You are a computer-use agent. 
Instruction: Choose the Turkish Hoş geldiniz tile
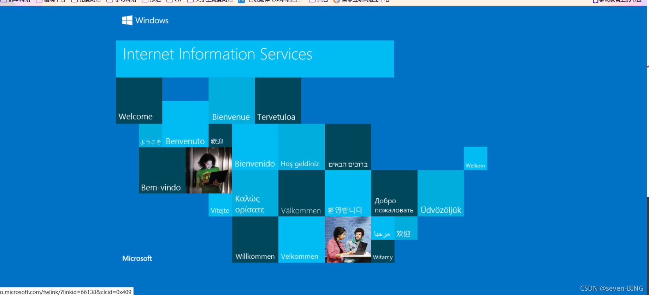pos(301,147)
